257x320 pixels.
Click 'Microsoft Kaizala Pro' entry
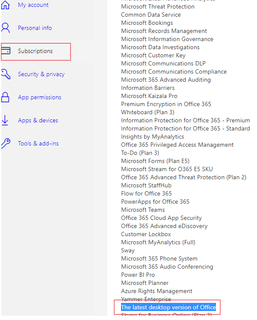[149, 96]
